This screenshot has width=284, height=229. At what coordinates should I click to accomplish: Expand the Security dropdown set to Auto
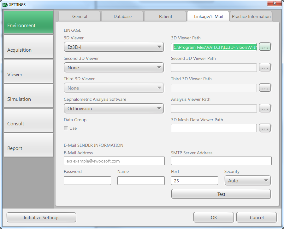coord(247,180)
